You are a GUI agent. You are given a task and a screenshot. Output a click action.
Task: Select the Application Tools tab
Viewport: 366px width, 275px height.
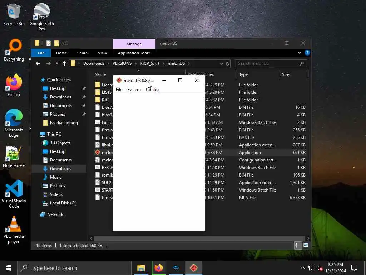134,53
